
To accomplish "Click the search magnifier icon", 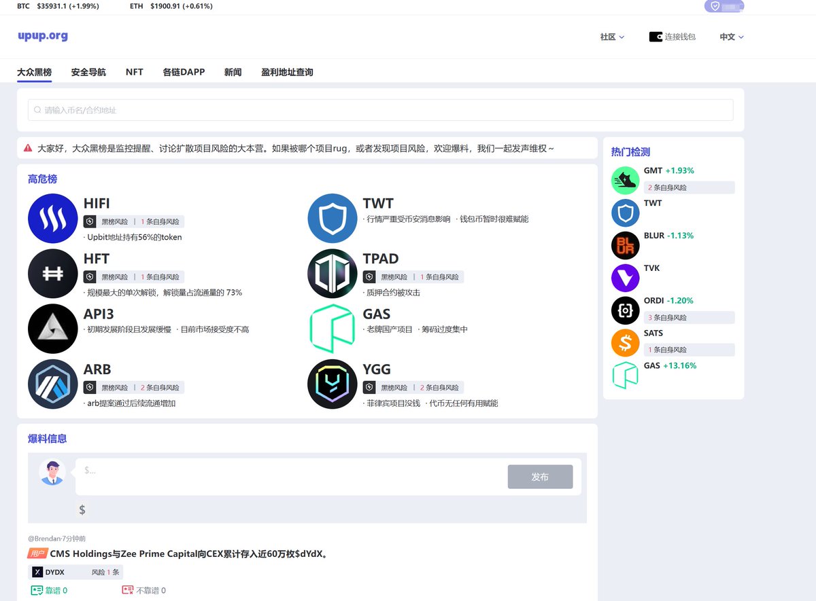I will pyautogui.click(x=37, y=110).
